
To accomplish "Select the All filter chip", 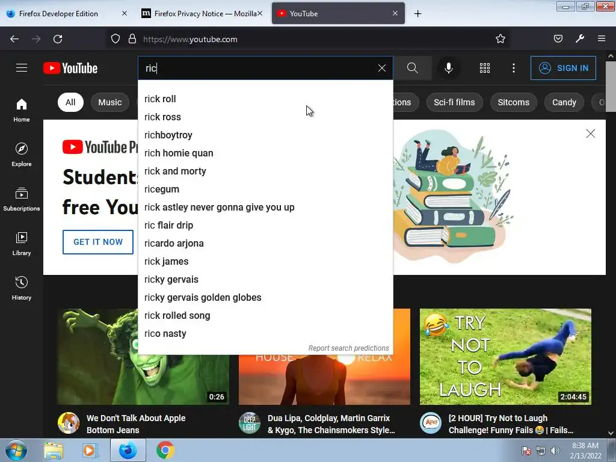I will coord(70,102).
